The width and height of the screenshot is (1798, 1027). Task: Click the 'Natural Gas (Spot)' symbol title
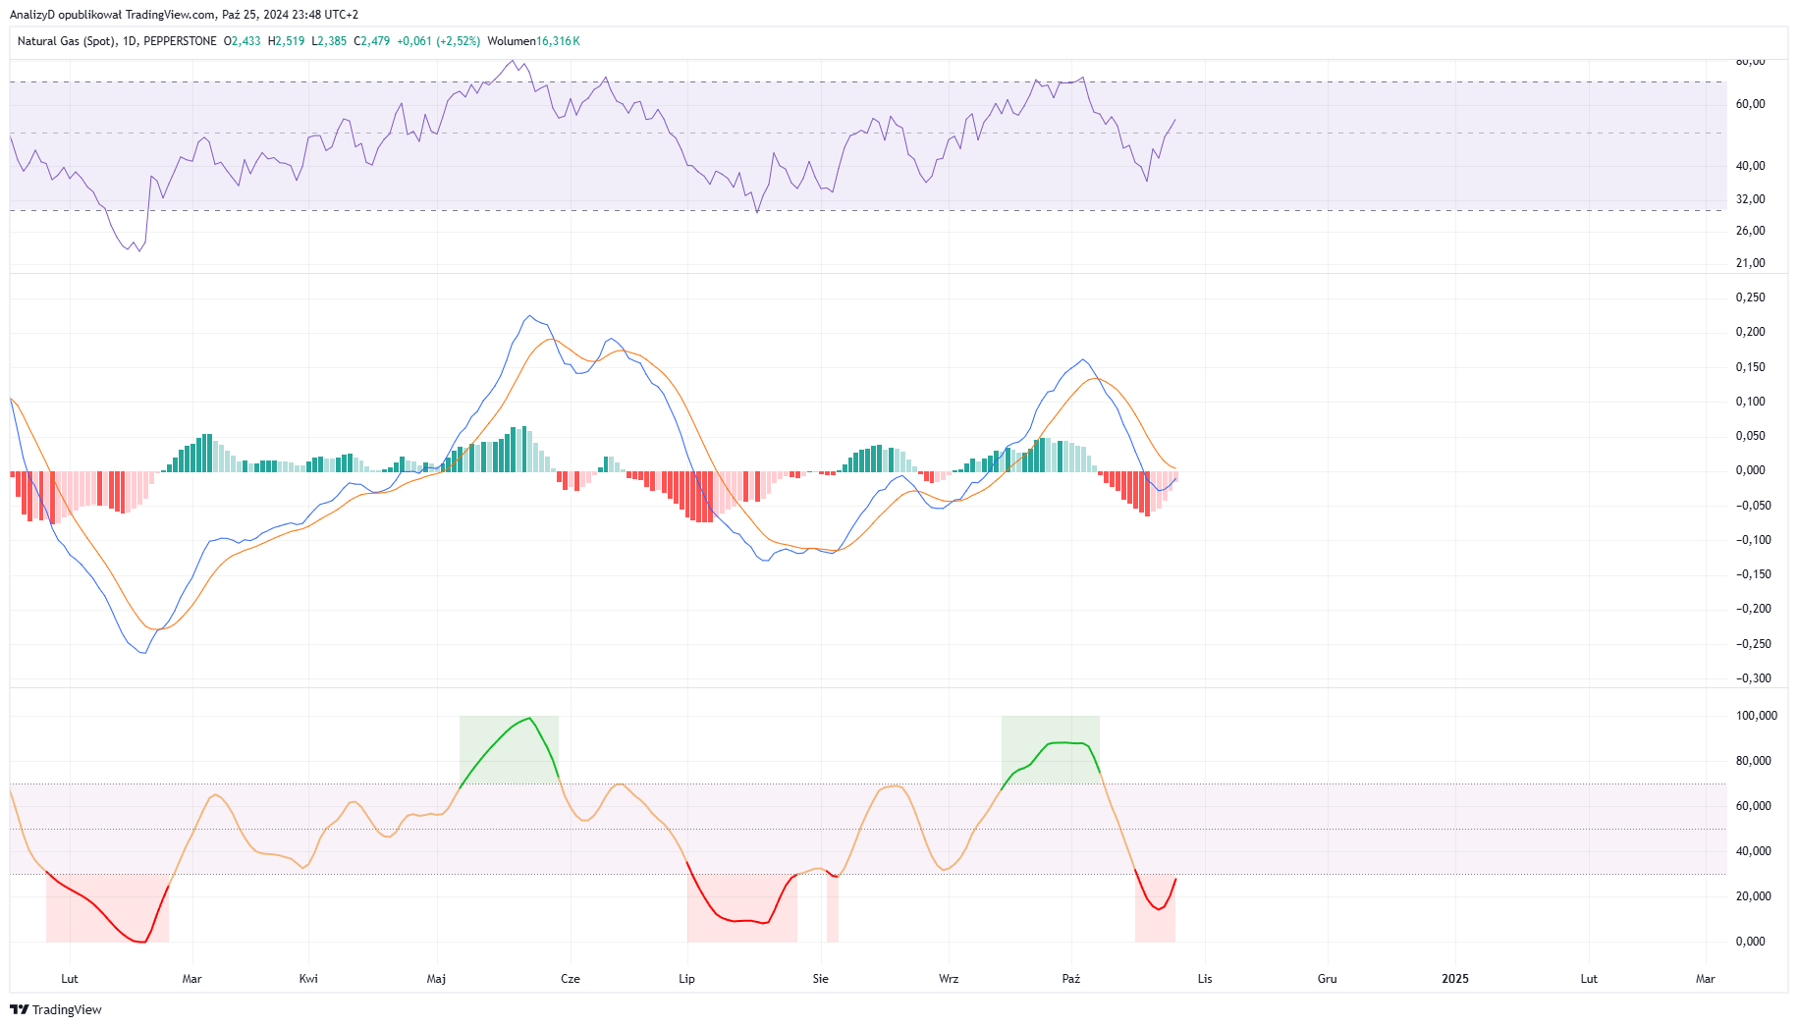coord(67,41)
